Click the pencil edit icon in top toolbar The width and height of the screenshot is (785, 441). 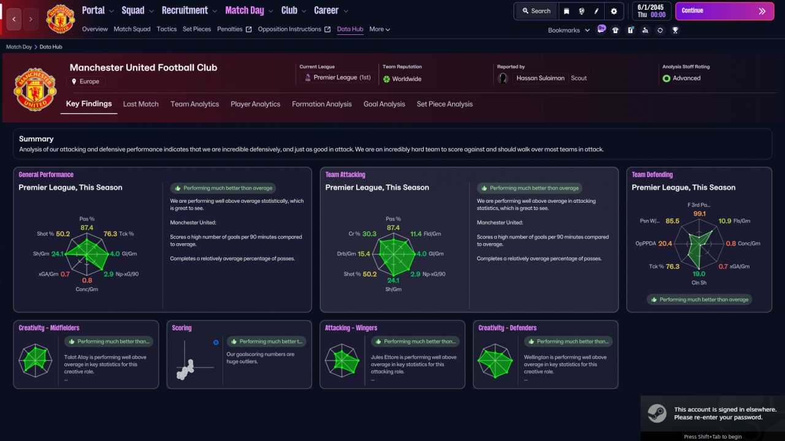597,11
